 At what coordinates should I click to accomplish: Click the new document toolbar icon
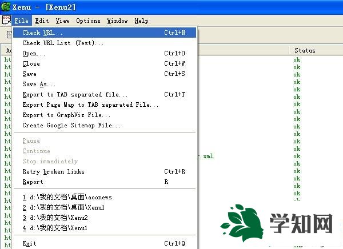[x=9, y=34]
